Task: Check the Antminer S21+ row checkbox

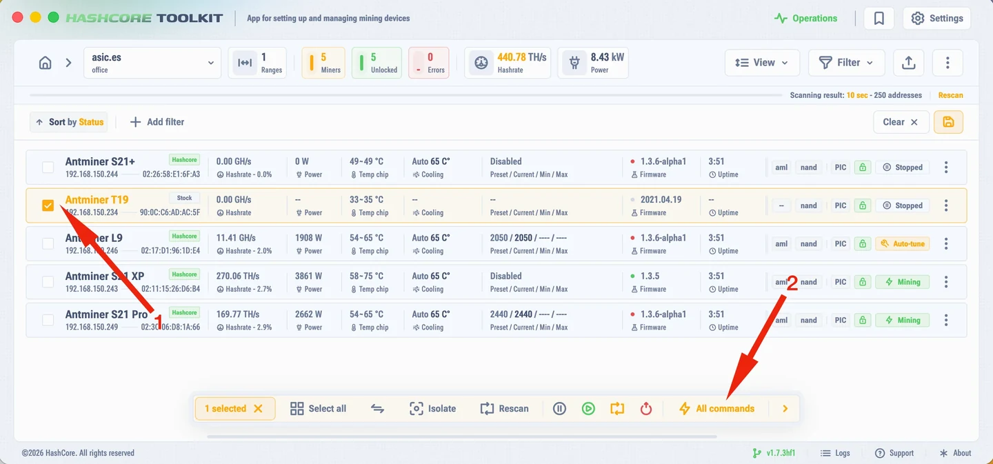Action: [48, 168]
